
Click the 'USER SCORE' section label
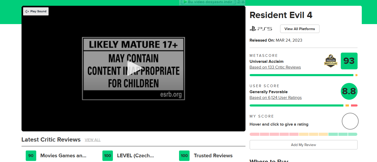coord(264,86)
